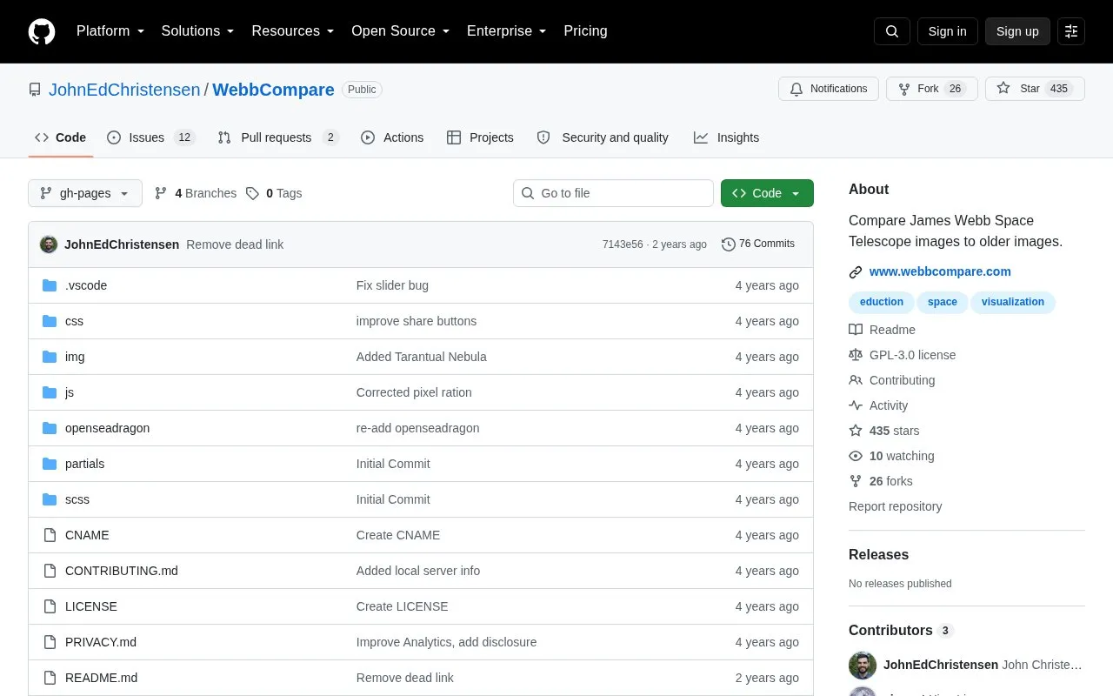The width and height of the screenshot is (1113, 696).
Task: Star the WebbCompare repository
Action: click(1035, 89)
